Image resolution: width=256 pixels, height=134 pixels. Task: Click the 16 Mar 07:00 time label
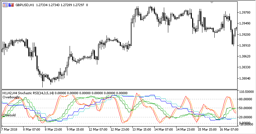click(229, 130)
